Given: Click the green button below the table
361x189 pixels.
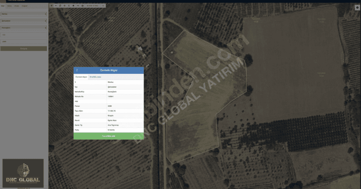Looking at the screenshot, I should tap(109, 136).
